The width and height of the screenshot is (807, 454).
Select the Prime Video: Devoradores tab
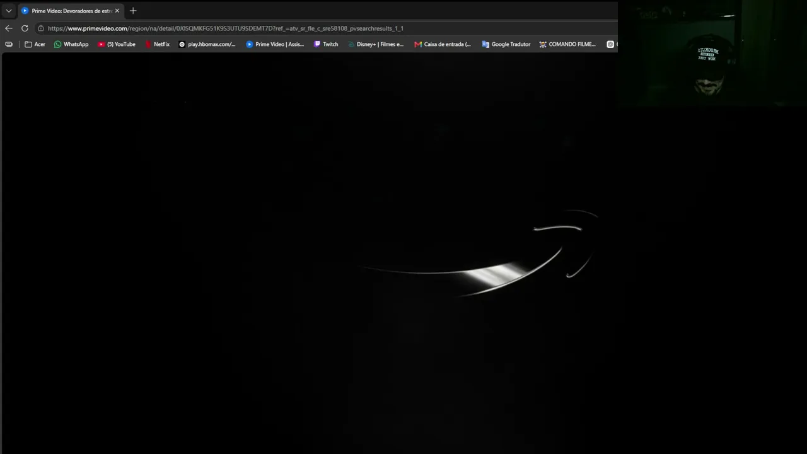pos(70,11)
